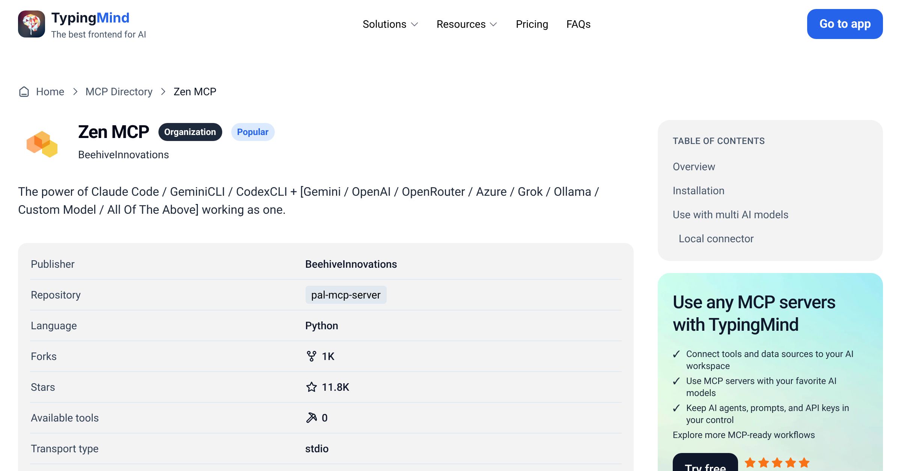
Task: Click the star icon beside 11.8K
Action: click(x=311, y=387)
